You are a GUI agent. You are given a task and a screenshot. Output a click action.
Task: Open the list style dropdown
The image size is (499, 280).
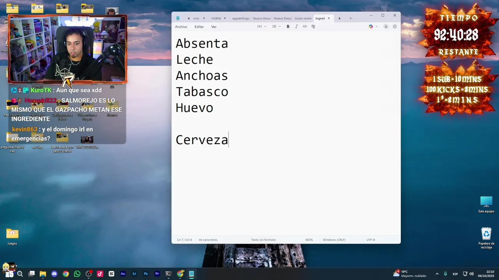pyautogui.click(x=276, y=26)
